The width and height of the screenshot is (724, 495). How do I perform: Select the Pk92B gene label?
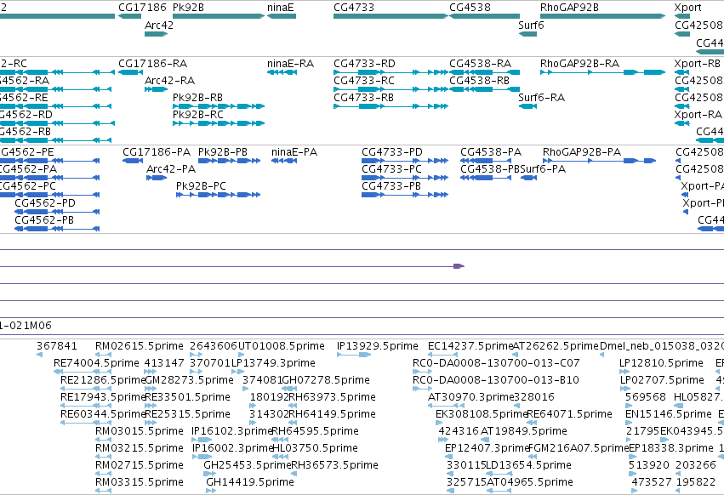(188, 8)
